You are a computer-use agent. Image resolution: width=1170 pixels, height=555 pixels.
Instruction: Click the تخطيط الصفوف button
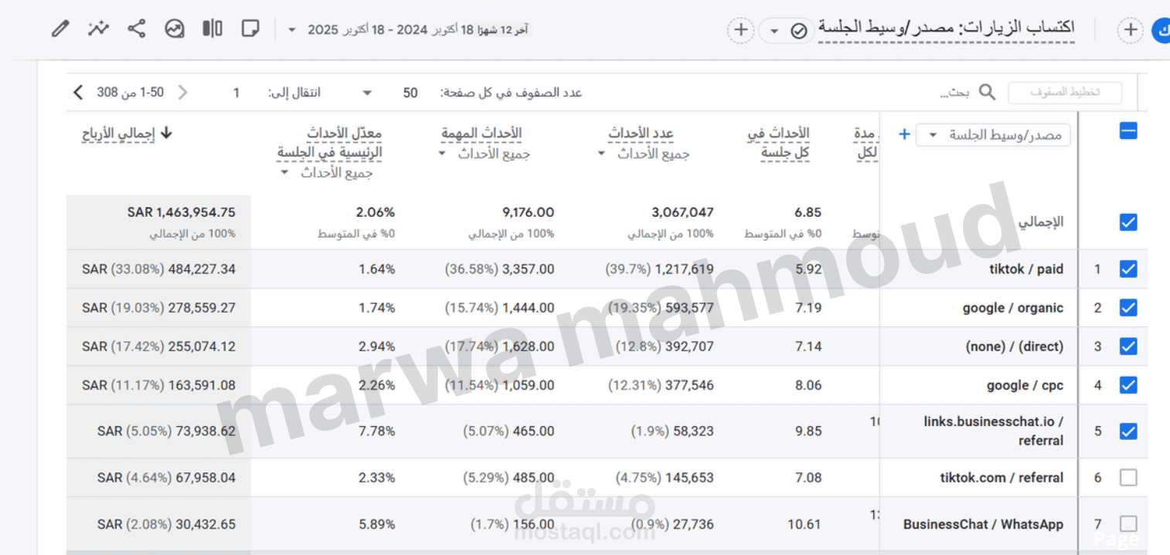1064,92
